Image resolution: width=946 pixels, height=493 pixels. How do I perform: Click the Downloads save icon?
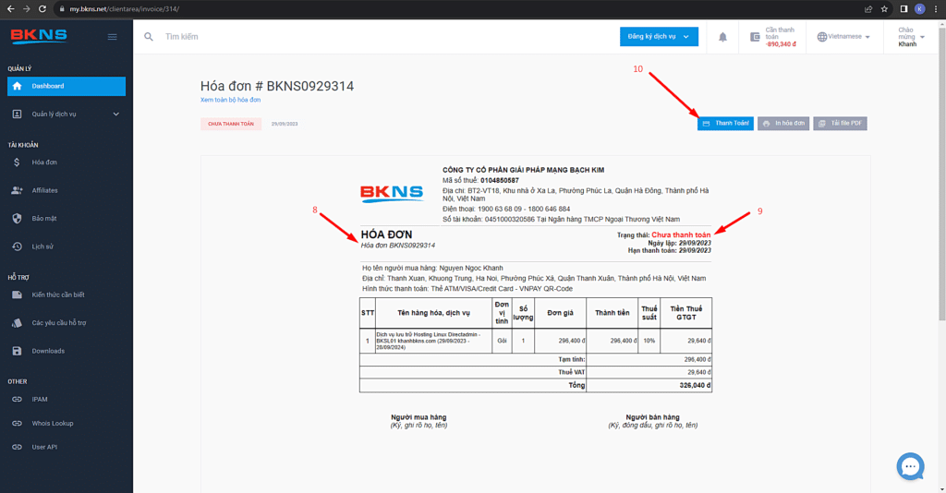[x=17, y=351]
